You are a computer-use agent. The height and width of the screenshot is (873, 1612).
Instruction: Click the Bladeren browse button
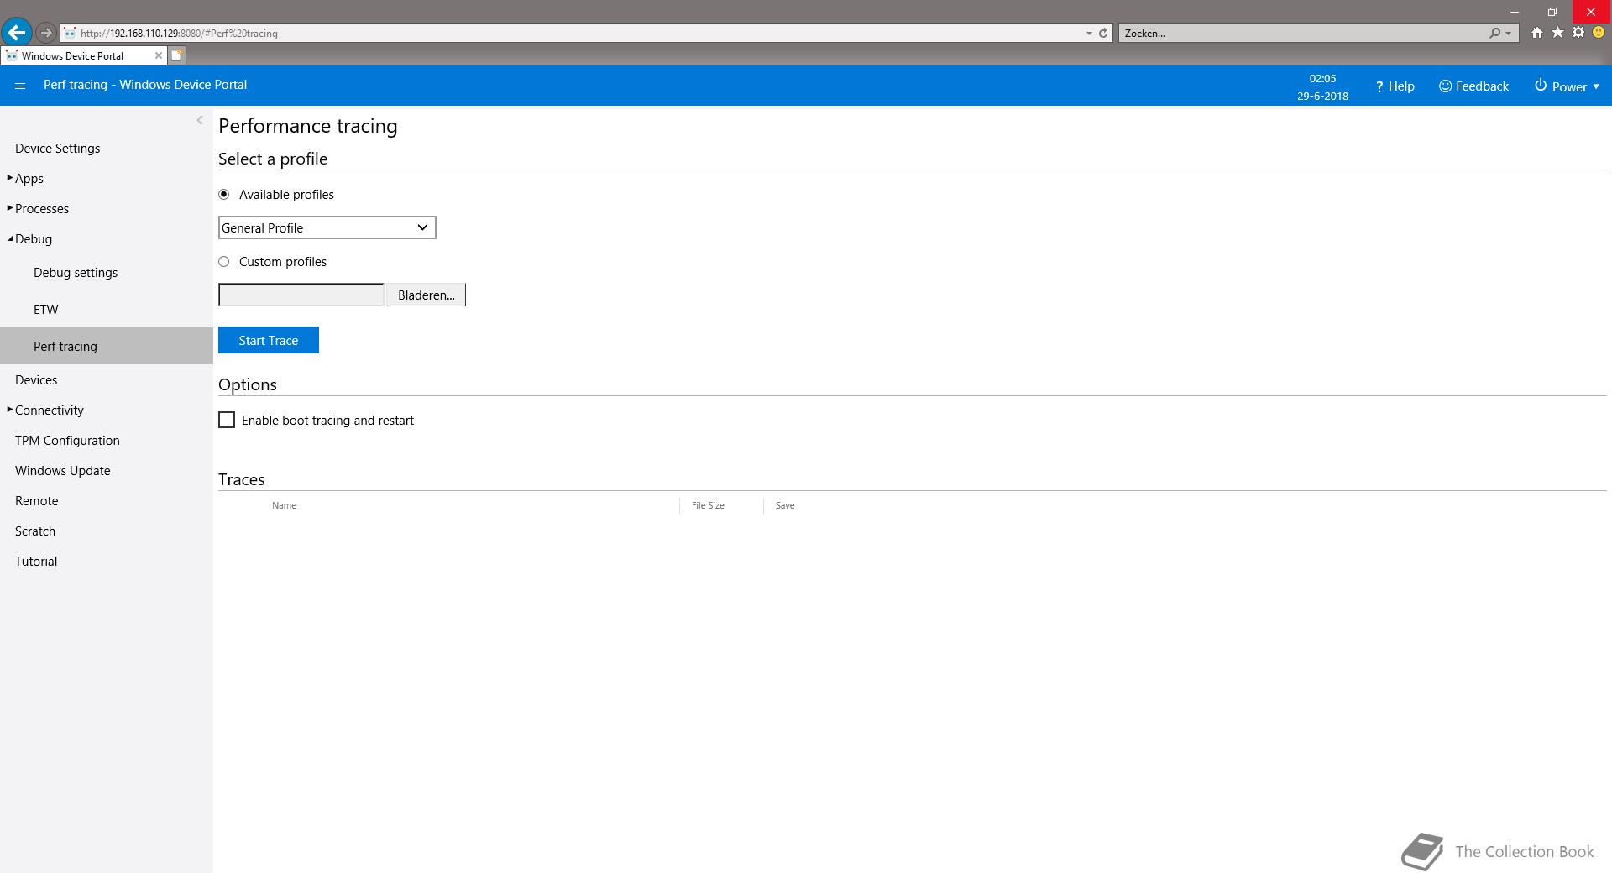pyautogui.click(x=426, y=295)
